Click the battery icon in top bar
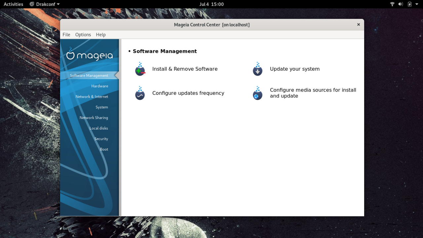 [409, 4]
